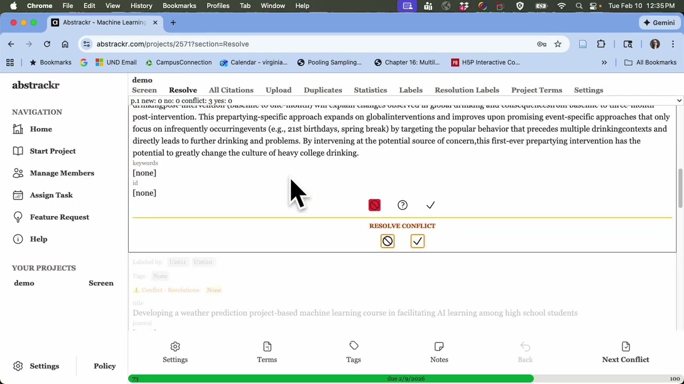Open the Profiles menu

[218, 6]
